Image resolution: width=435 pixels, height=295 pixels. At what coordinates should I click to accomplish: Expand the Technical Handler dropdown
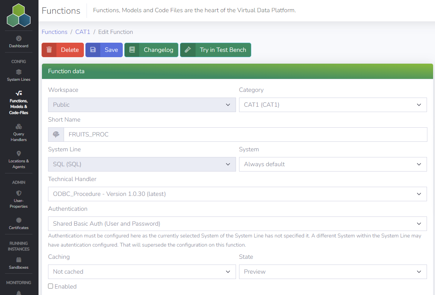click(x=237, y=194)
